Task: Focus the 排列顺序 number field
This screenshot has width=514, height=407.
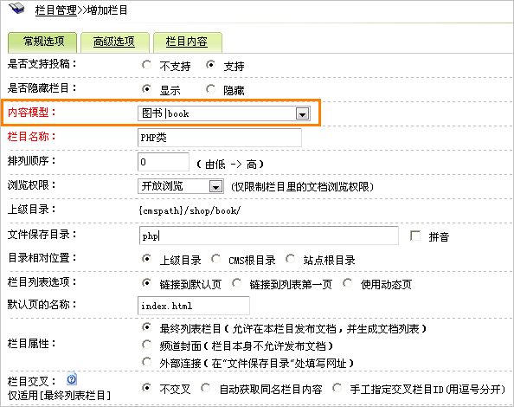Action: coord(164,162)
